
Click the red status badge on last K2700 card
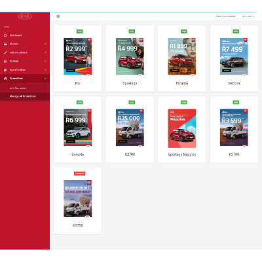[80, 174]
